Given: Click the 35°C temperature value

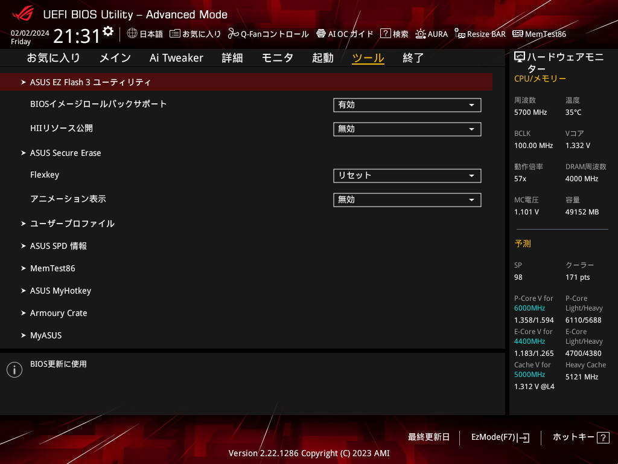Looking at the screenshot, I should click(x=573, y=112).
